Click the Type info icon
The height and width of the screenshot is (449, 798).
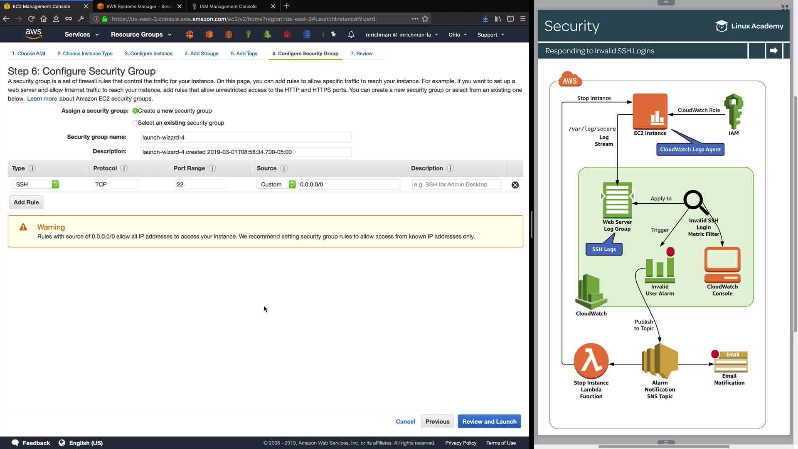[32, 168]
